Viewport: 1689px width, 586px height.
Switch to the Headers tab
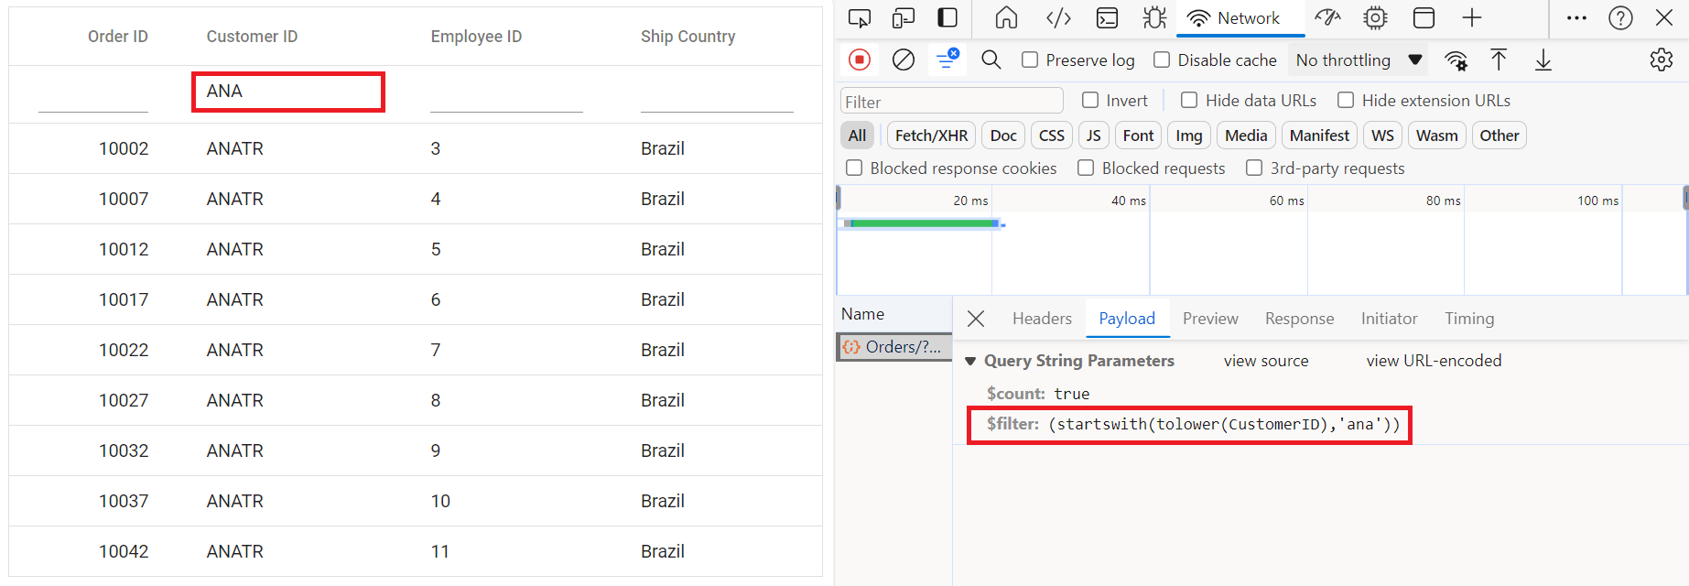[x=1042, y=319]
